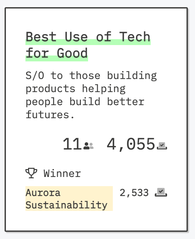Click the words for Good in the heading
This screenshot has width=195, height=239.
(57, 53)
